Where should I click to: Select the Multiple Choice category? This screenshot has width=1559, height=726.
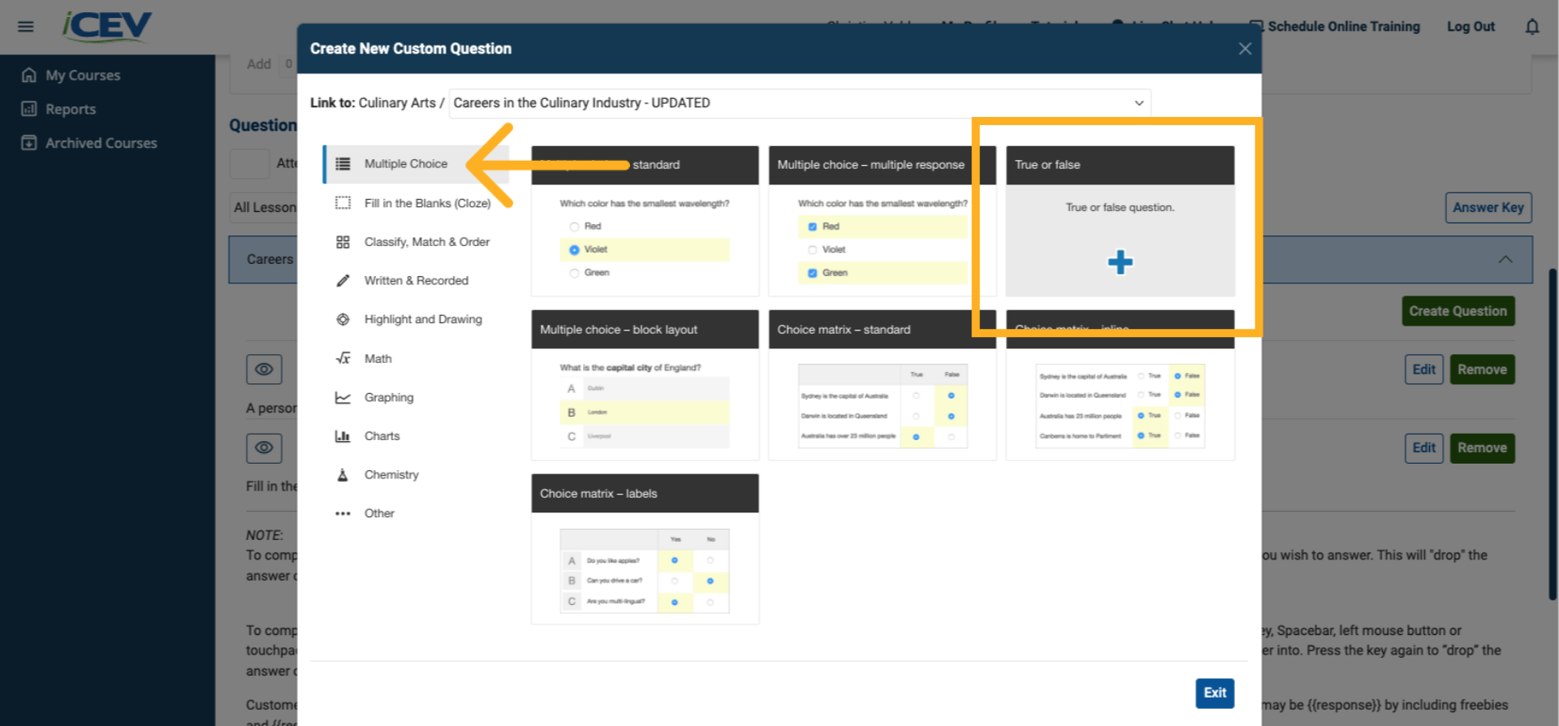(417, 164)
